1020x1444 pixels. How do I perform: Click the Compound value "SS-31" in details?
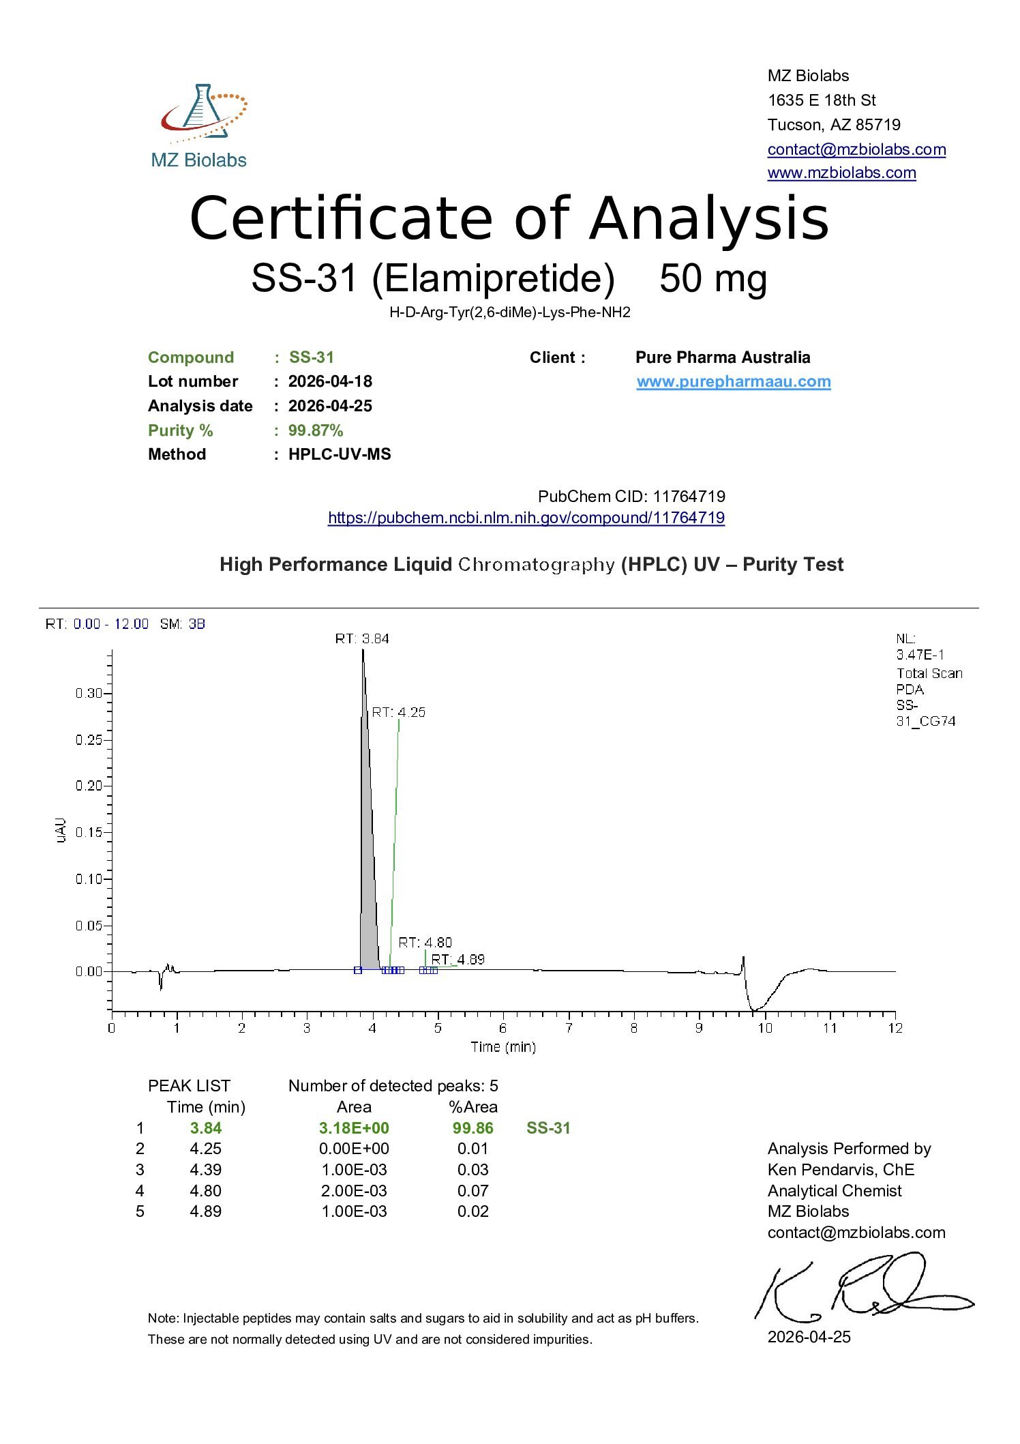pyautogui.click(x=311, y=357)
